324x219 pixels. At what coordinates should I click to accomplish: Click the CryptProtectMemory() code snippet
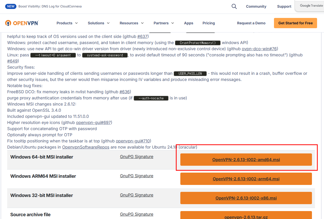[198, 43]
